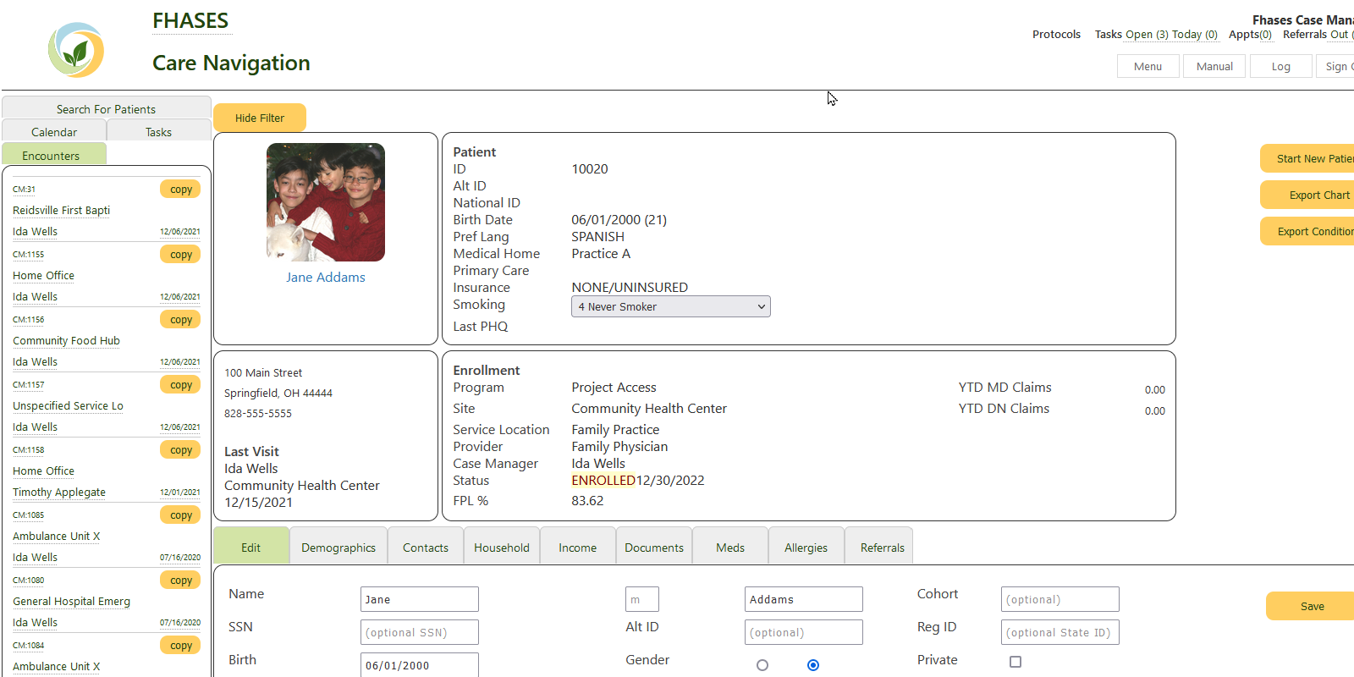
Task: Copy encounter CM:31
Action: tap(180, 189)
